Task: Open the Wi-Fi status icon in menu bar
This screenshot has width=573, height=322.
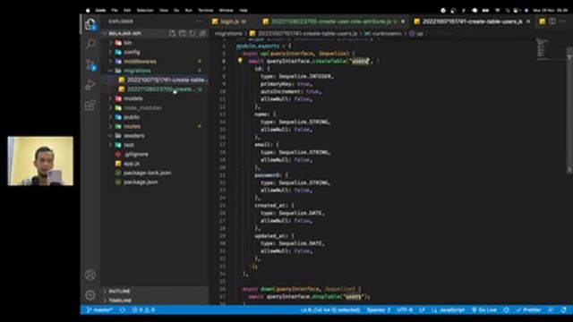Action: 498,10
